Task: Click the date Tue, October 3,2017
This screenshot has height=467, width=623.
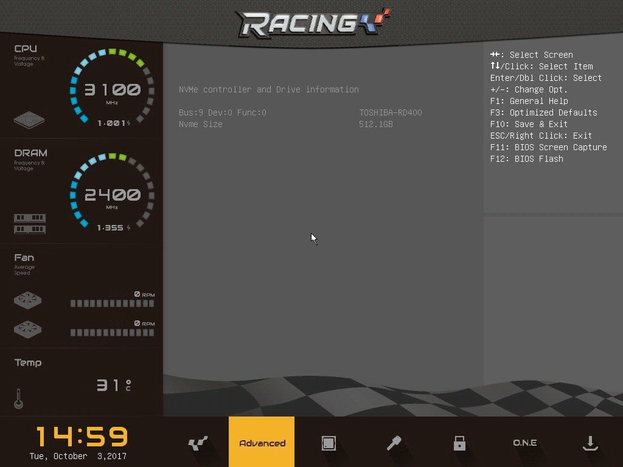Action: tap(78, 456)
